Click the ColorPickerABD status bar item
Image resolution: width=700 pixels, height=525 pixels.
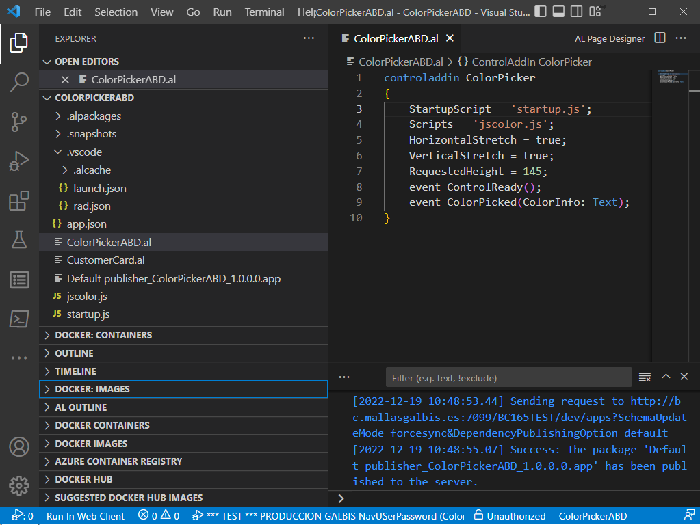click(x=593, y=516)
